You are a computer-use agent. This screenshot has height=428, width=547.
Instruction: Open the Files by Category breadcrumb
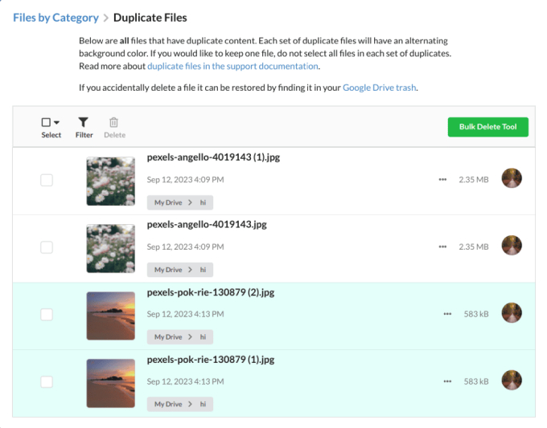[56, 18]
